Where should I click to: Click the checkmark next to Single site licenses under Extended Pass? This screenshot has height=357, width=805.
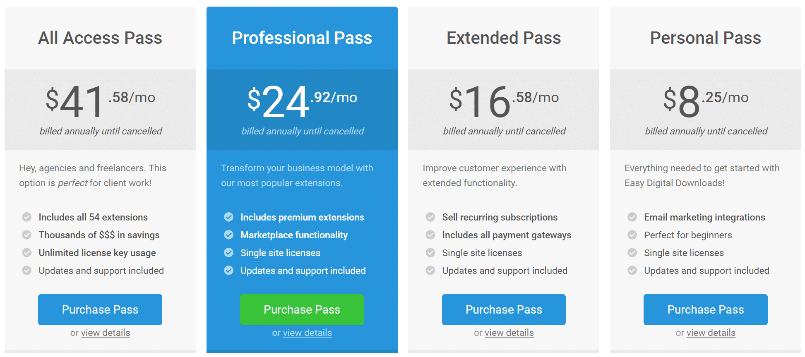point(430,253)
